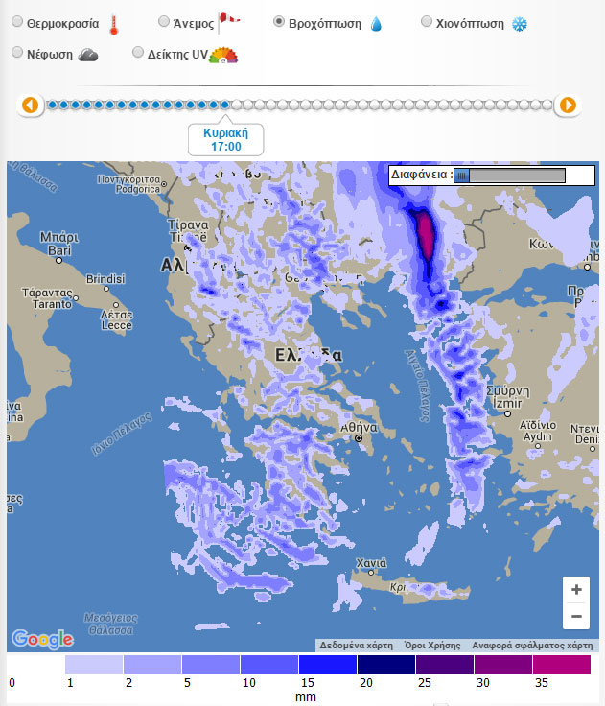The width and height of the screenshot is (605, 706).
Task: Select the Άνεμος radio button
Action: [x=164, y=21]
